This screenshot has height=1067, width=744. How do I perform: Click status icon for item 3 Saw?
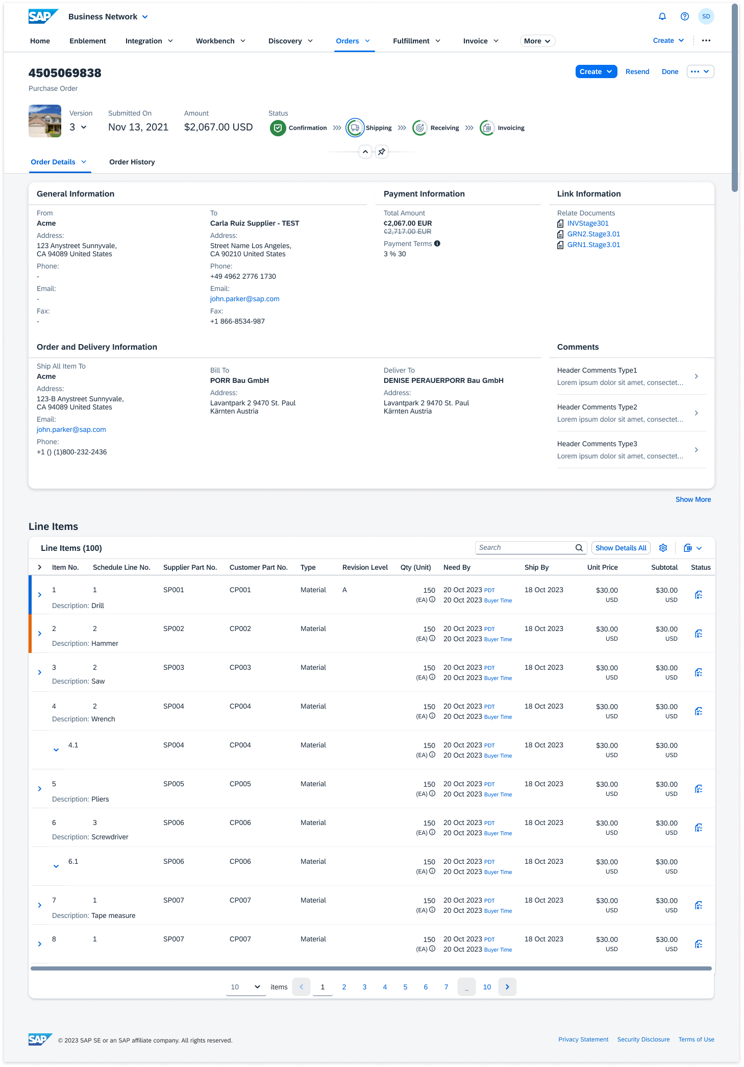[x=699, y=672]
